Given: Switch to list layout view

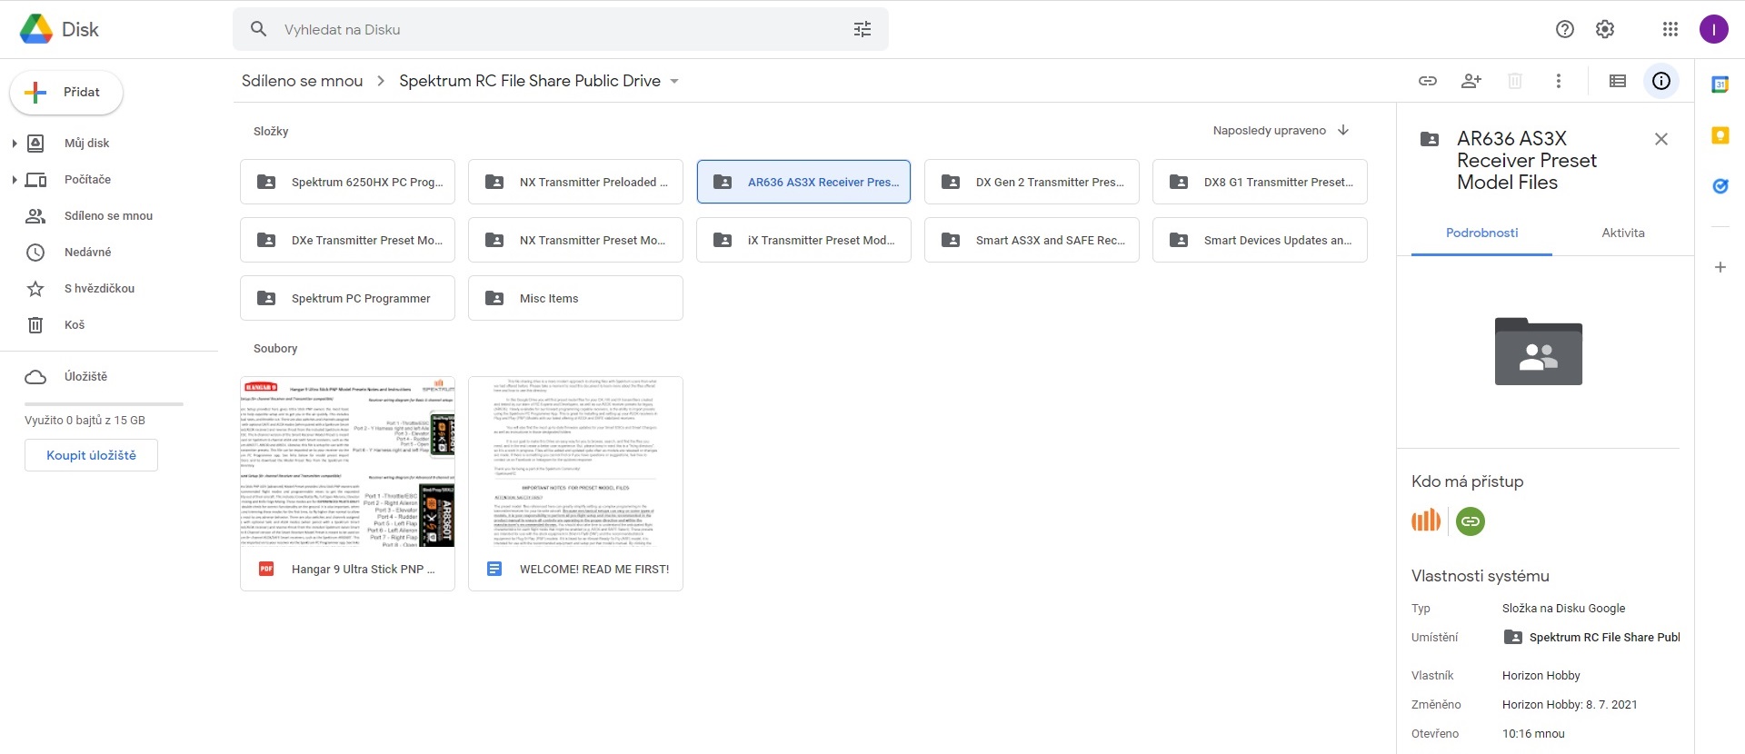Looking at the screenshot, I should 1618,81.
